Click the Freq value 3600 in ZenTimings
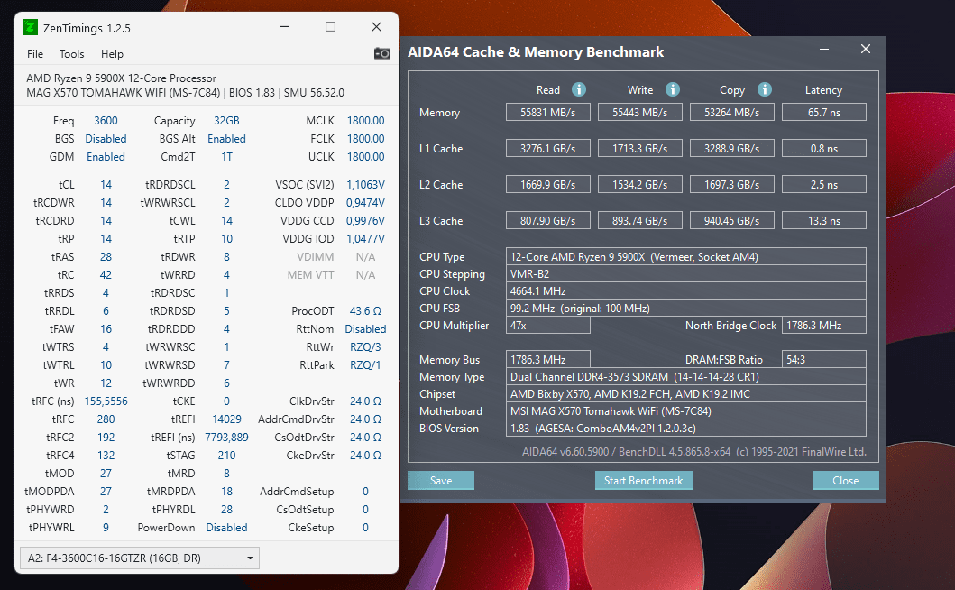Image resolution: width=955 pixels, height=590 pixels. [x=106, y=121]
